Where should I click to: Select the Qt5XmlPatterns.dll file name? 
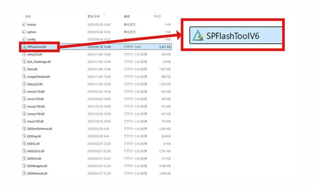[39, 129]
